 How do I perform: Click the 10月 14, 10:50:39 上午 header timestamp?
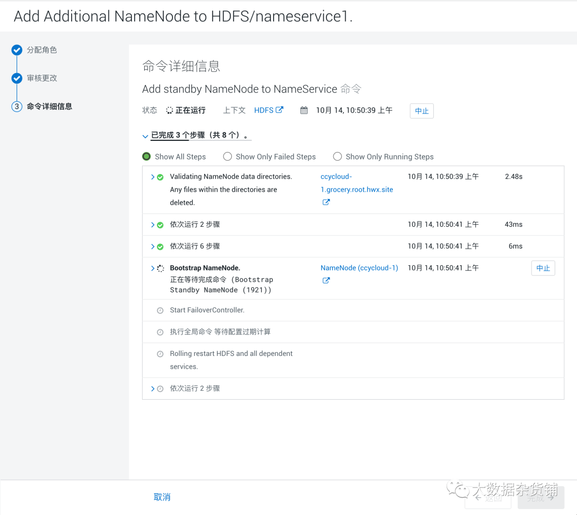click(354, 110)
